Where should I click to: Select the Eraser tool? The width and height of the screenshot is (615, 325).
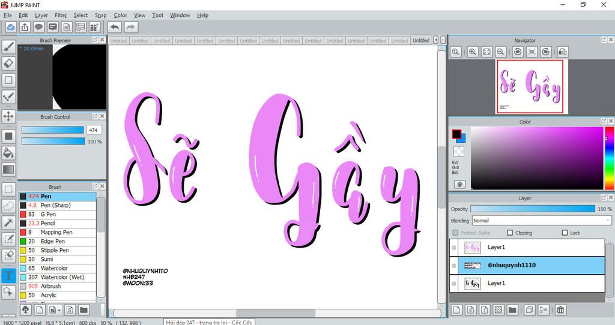pos(8,64)
